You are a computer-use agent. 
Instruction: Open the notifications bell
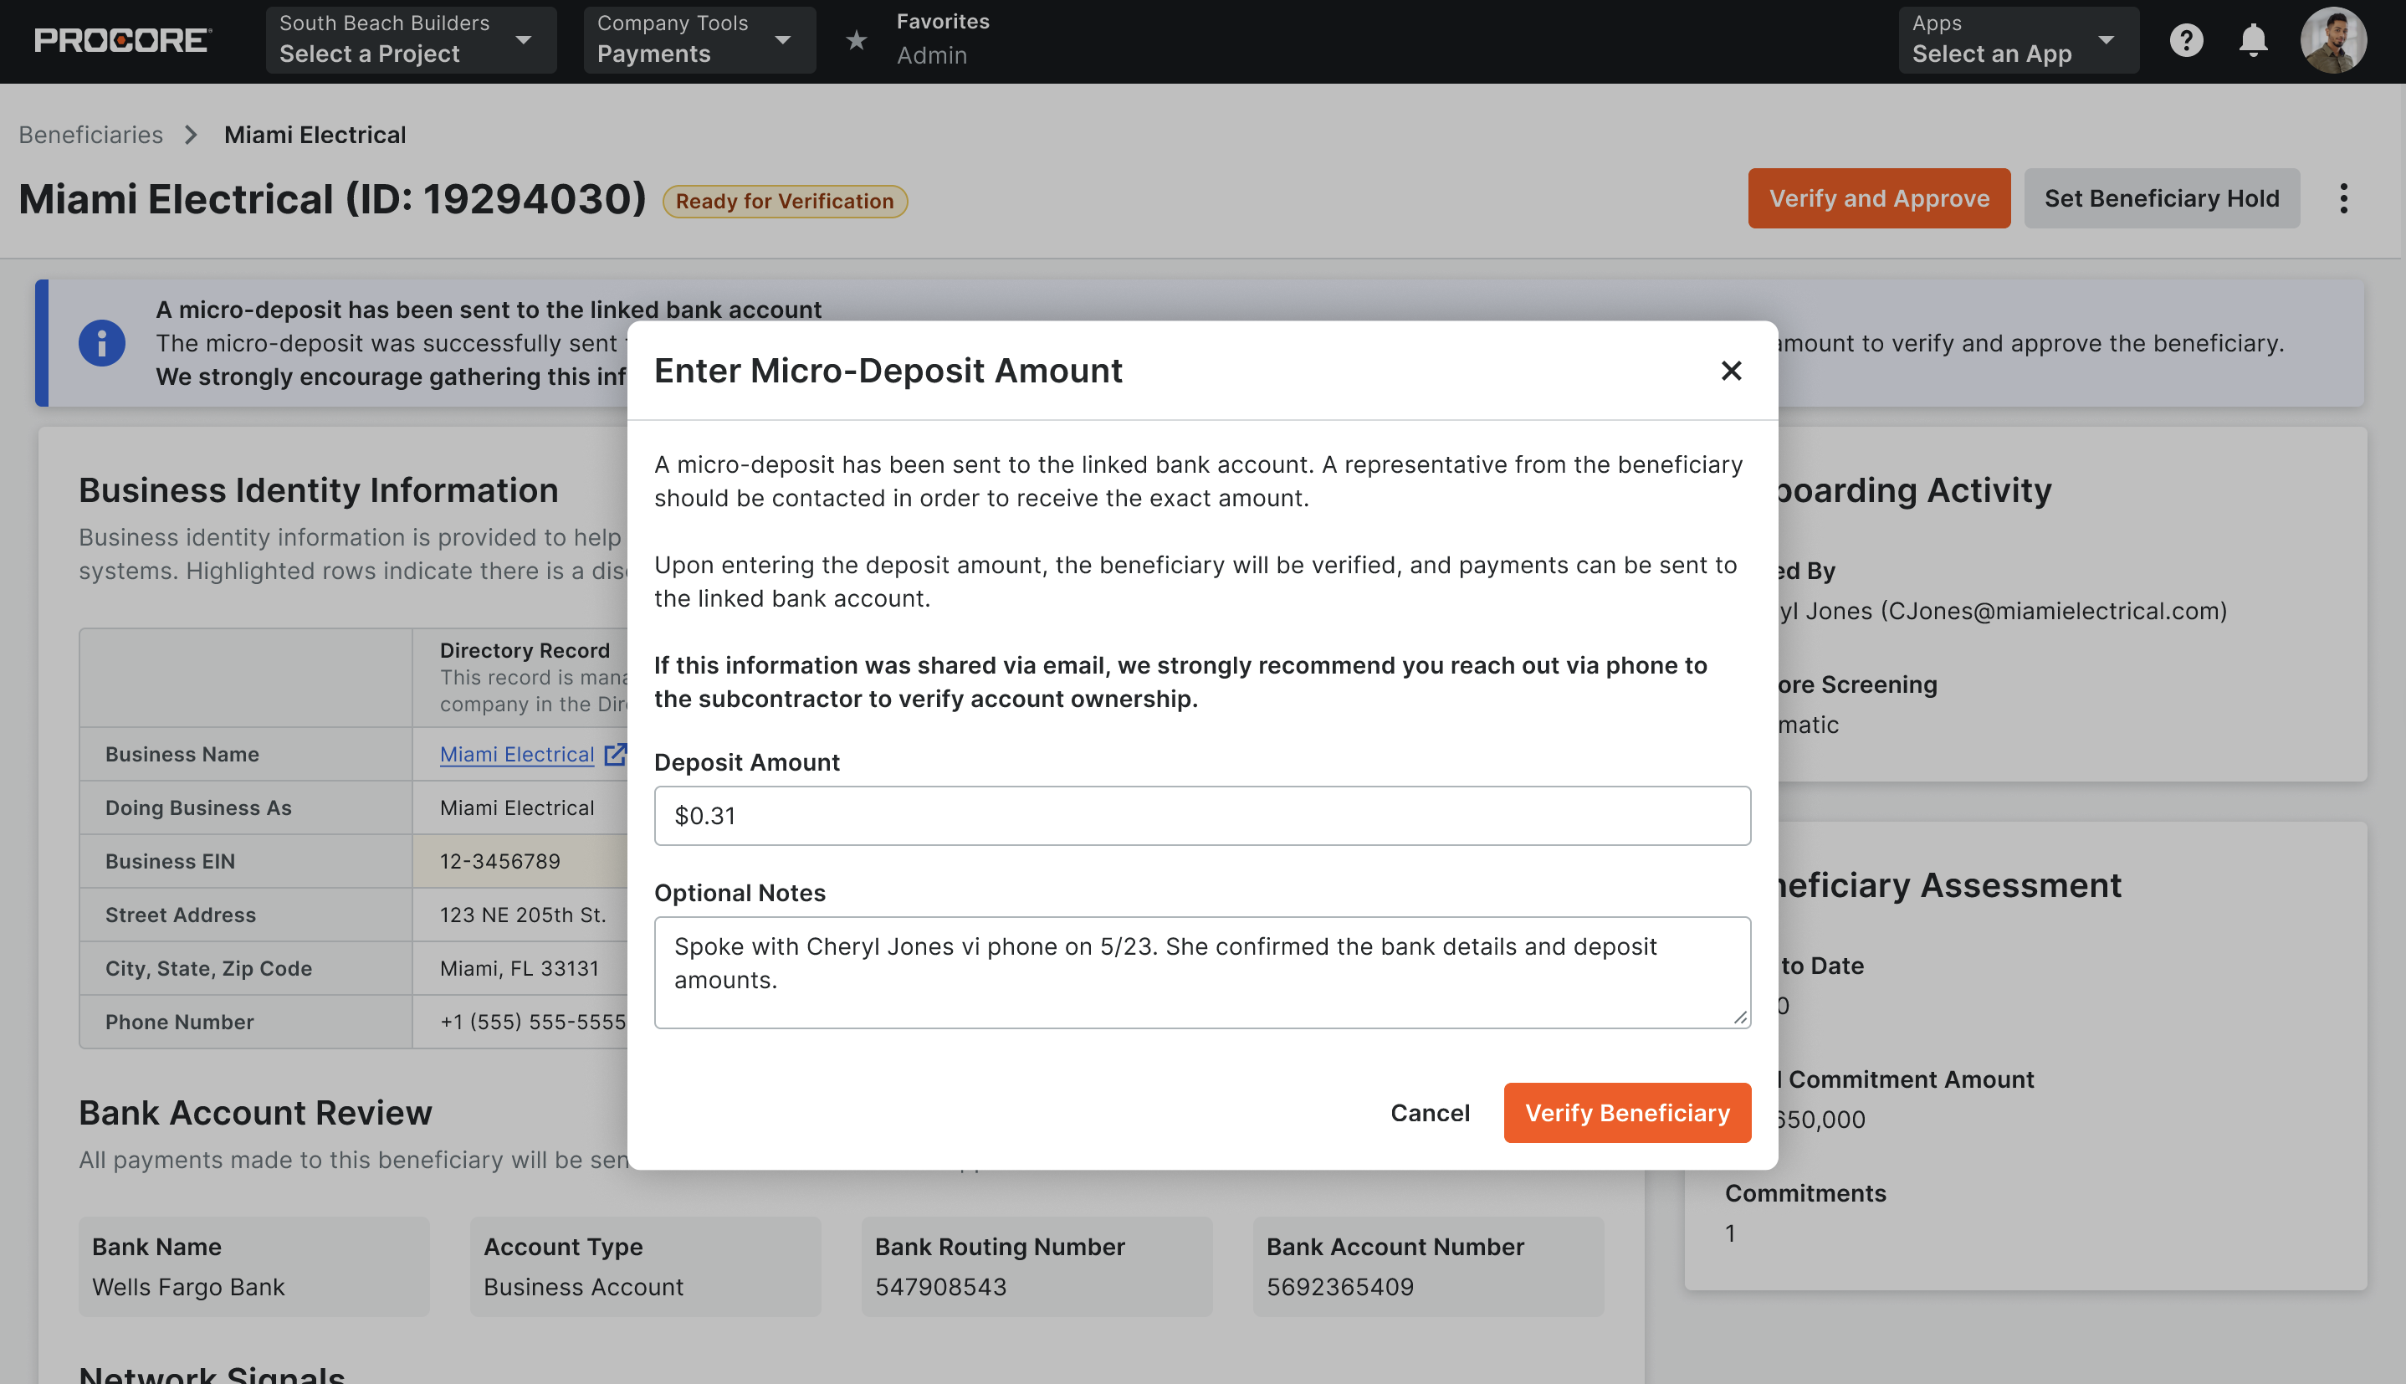pyautogui.click(x=2253, y=40)
